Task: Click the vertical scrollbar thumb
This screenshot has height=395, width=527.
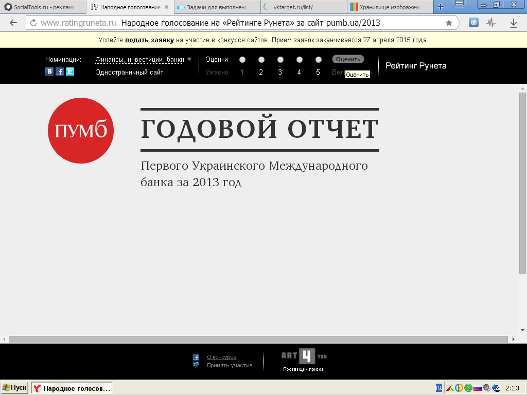Action: click(522, 183)
